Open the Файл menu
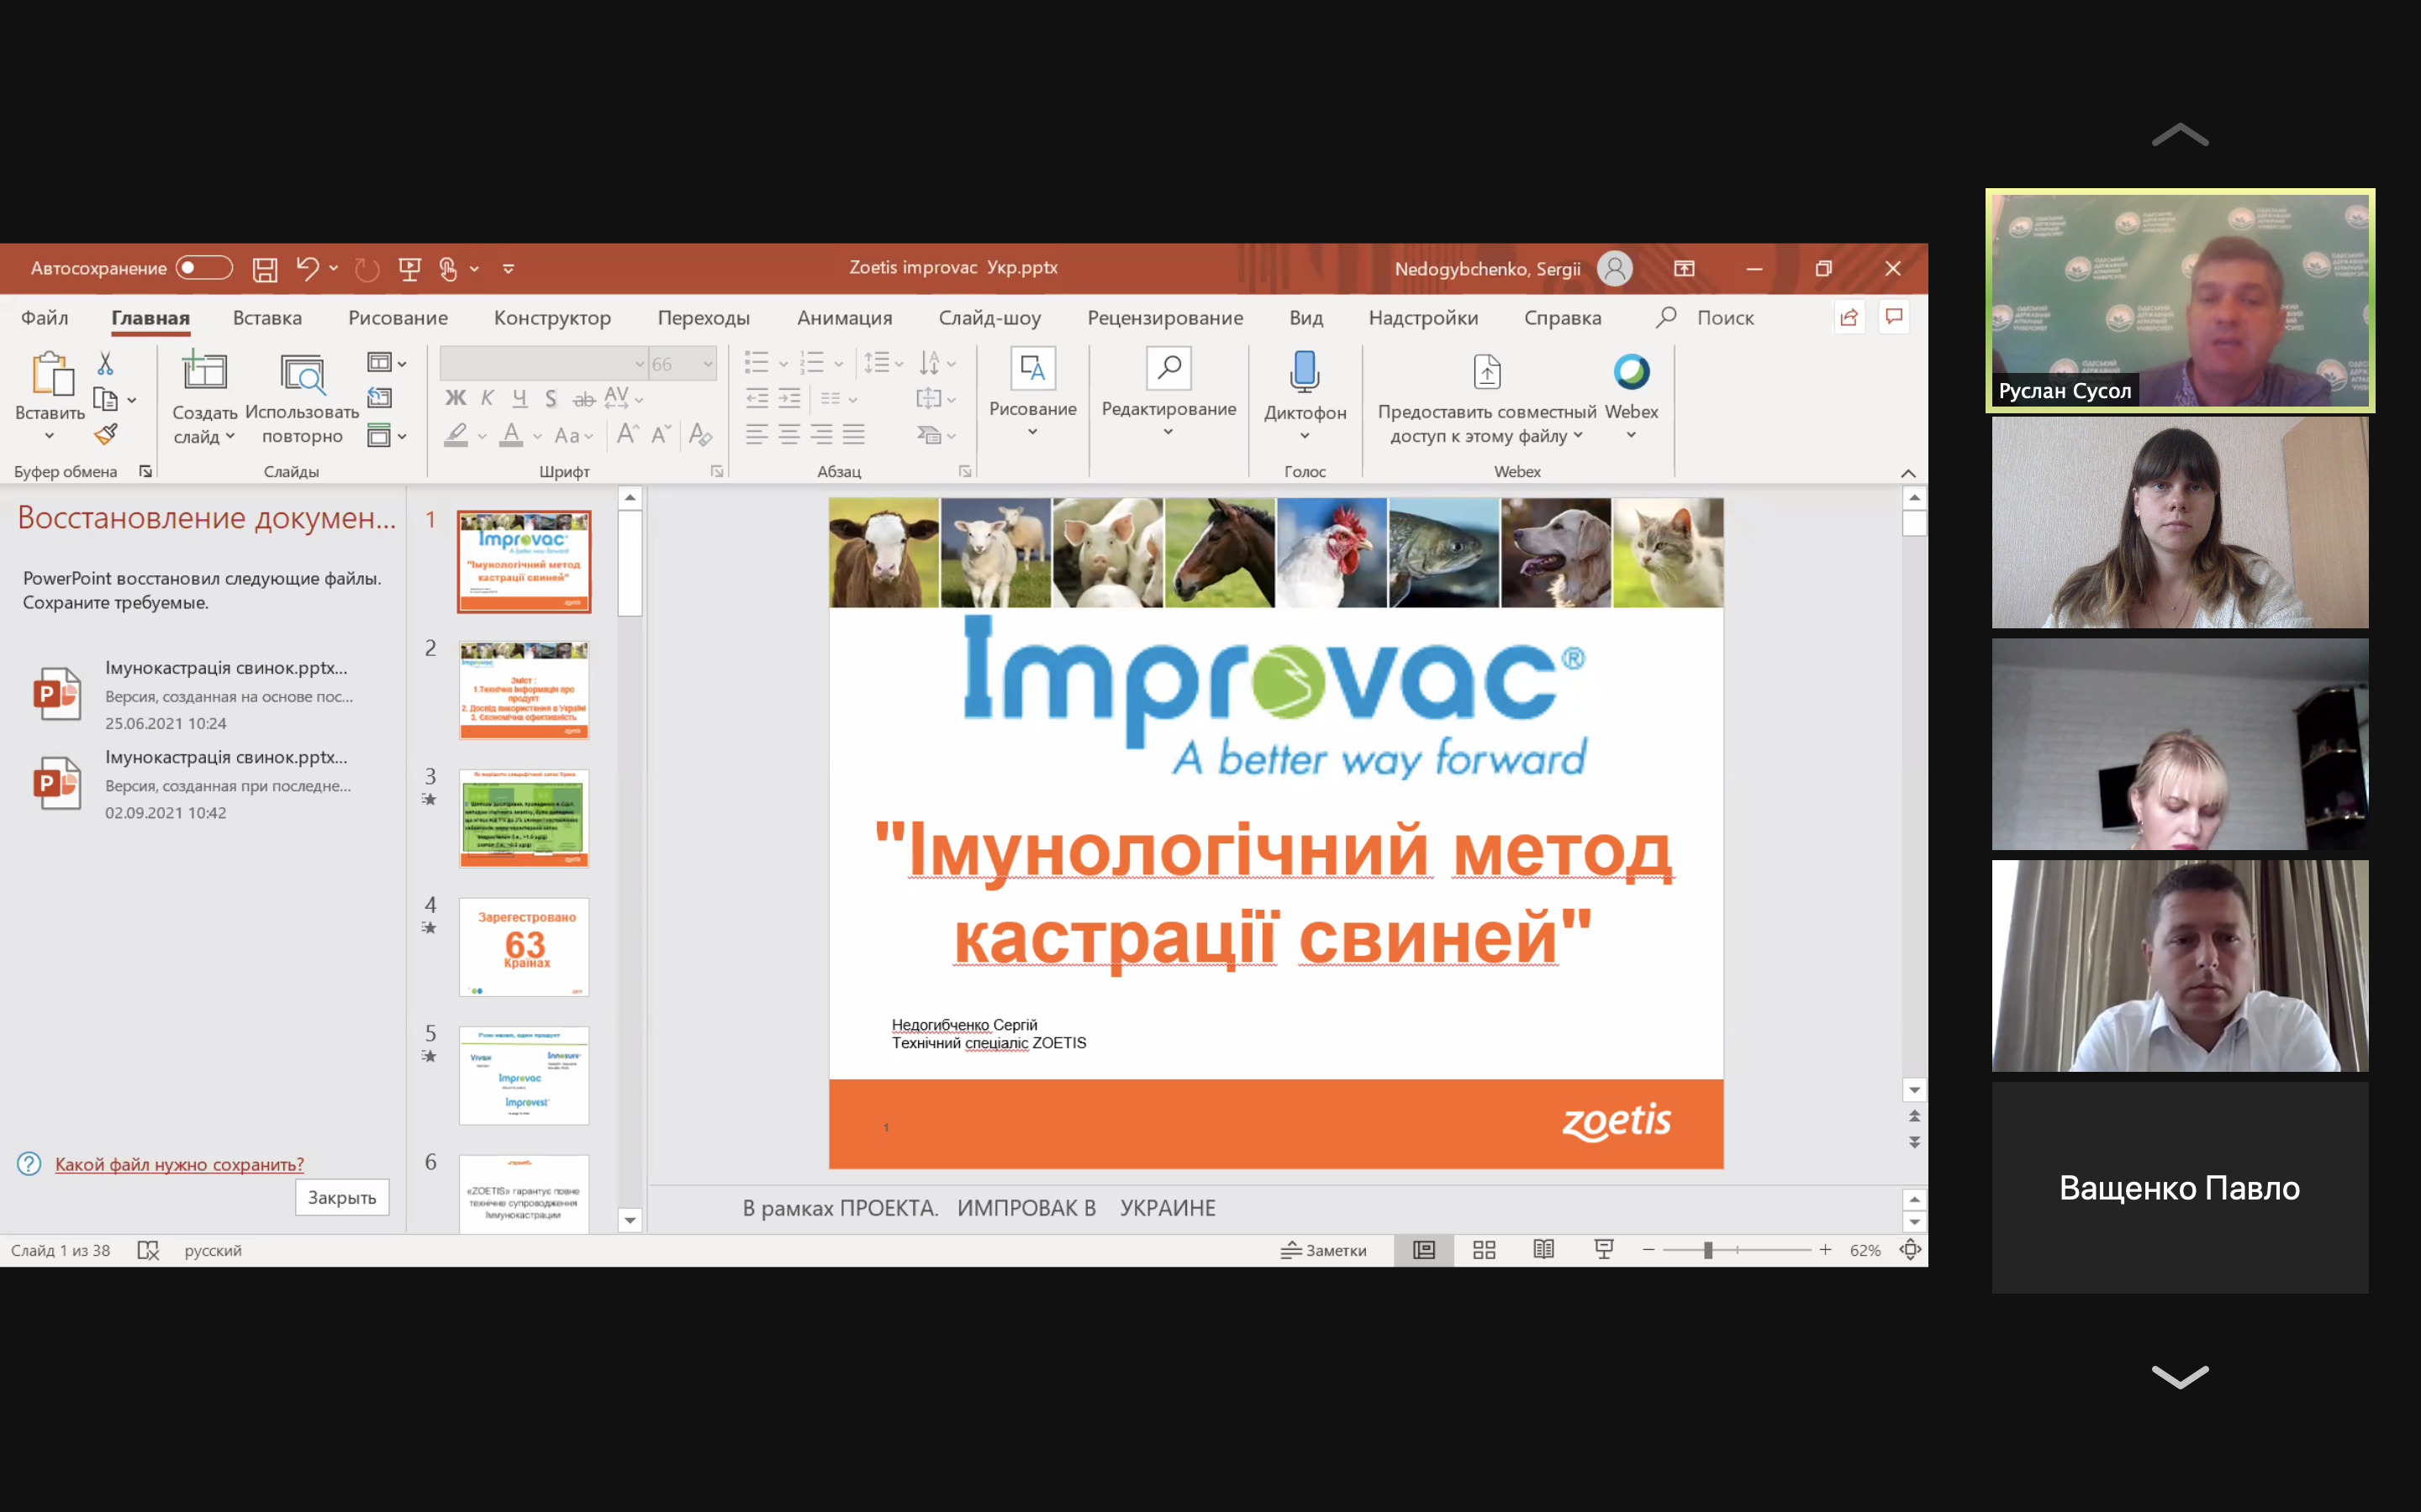The width and height of the screenshot is (2421, 1512). tap(45, 318)
